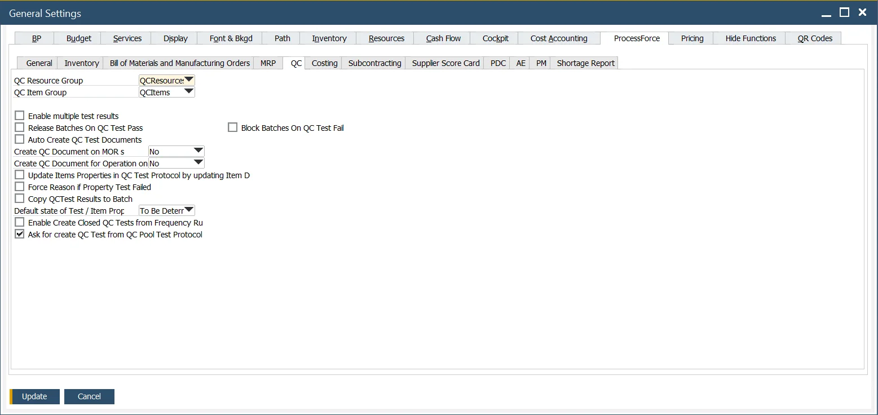The width and height of the screenshot is (878, 415).
Task: Enable Create Closed QC Tests from Frequency
Action: pos(19,222)
